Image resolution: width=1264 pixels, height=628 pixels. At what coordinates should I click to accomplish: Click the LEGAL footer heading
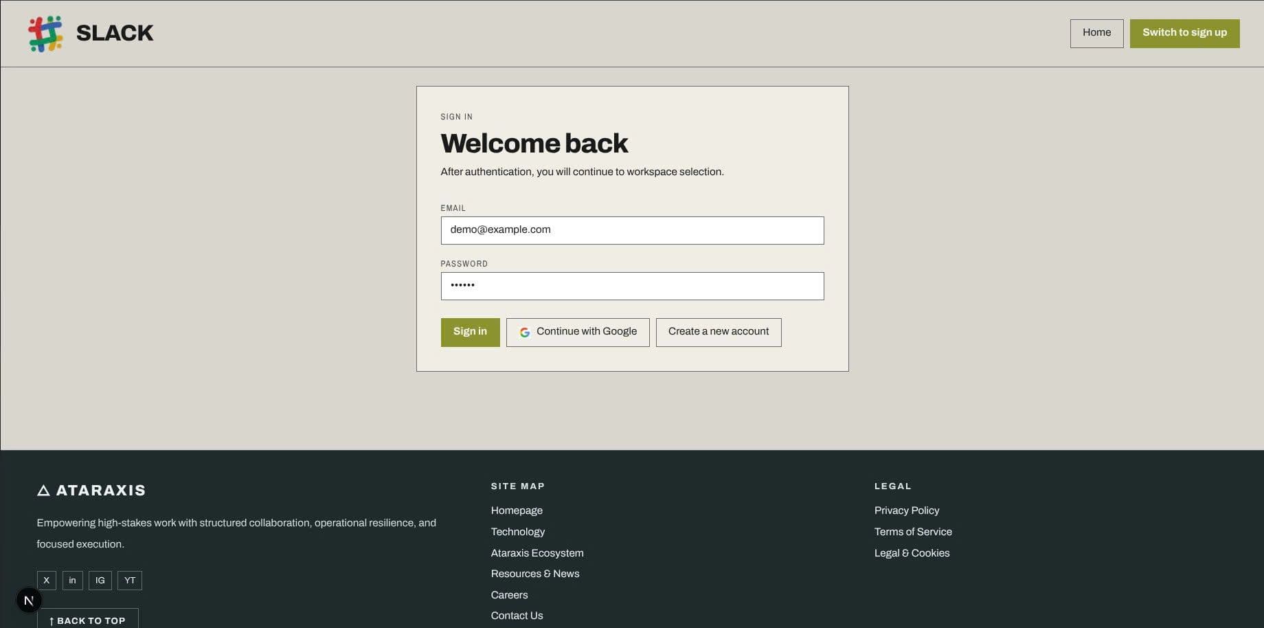(893, 486)
